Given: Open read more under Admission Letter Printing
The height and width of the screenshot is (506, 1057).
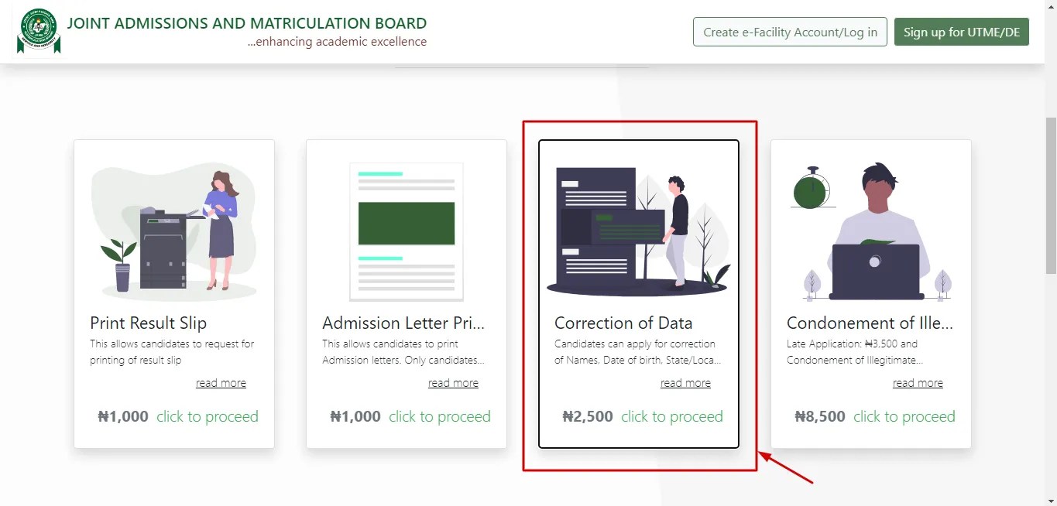Looking at the screenshot, I should tap(453, 382).
